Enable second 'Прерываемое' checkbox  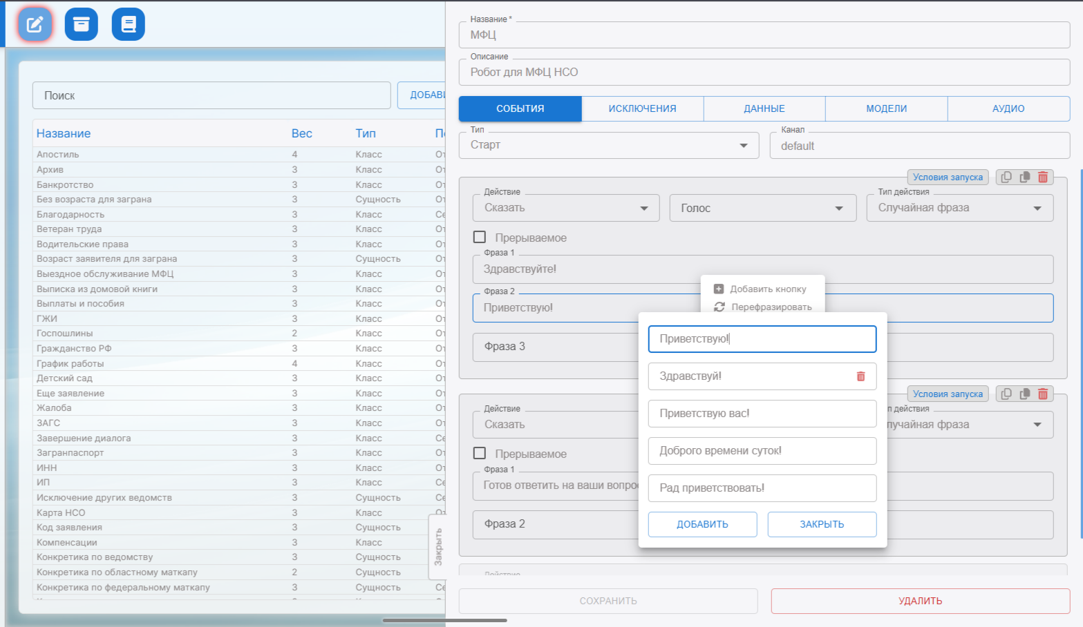pos(480,454)
